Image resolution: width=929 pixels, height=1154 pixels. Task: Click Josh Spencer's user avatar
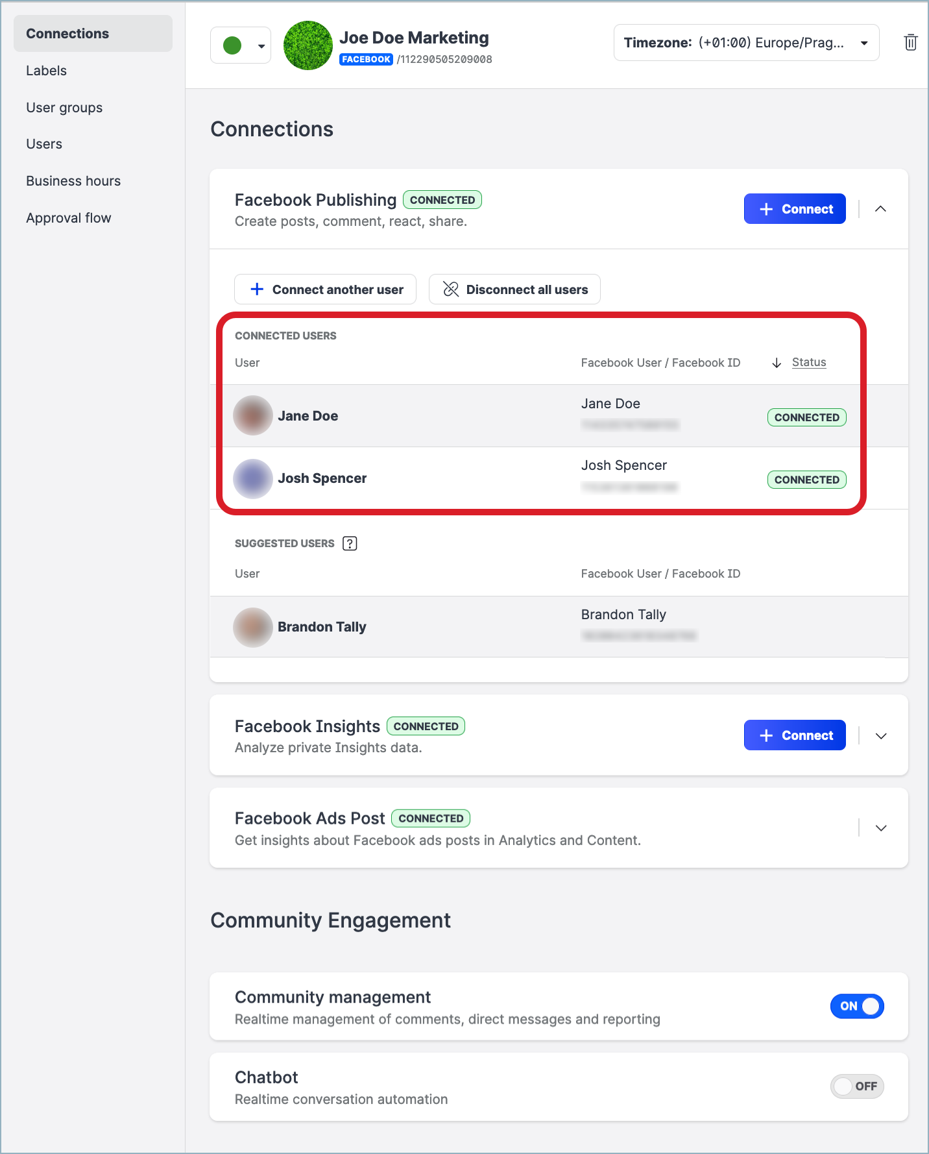[x=253, y=478]
